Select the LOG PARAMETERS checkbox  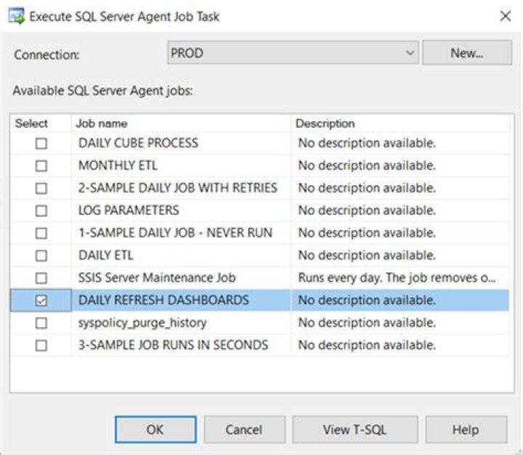[41, 211]
